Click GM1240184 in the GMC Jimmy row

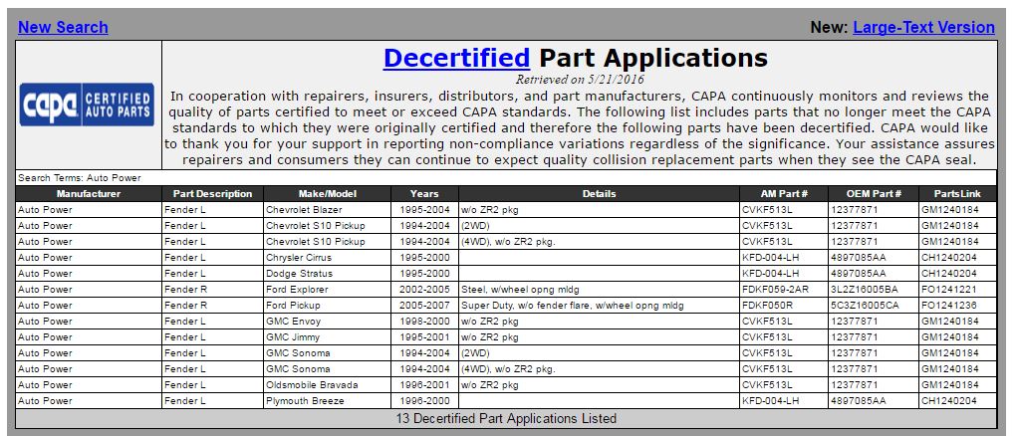pyautogui.click(x=957, y=337)
